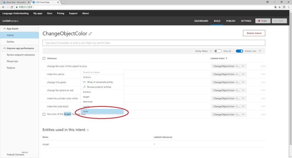Open the Chrome three-dot menu
The width and height of the screenshot is (292, 158).
pos(289,7)
